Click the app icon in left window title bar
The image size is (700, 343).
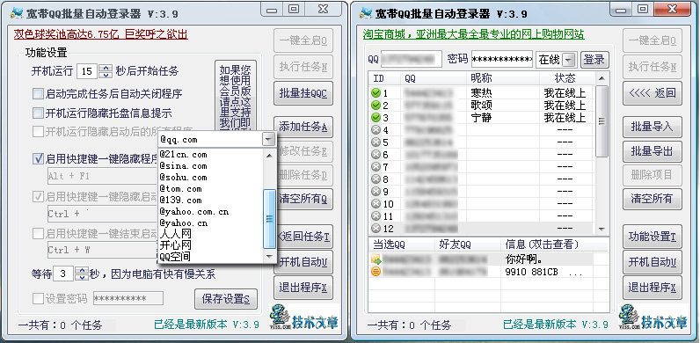pos(17,13)
